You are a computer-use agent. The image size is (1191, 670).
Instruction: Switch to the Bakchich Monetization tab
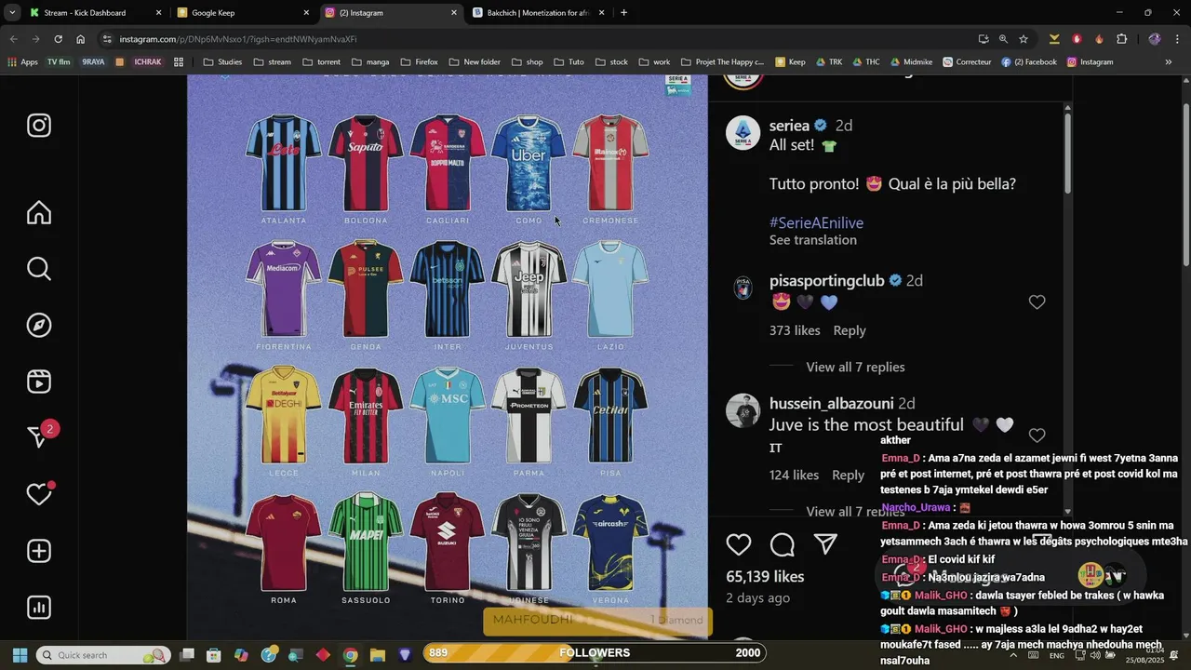(x=539, y=13)
